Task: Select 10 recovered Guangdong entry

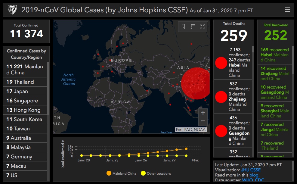Action: 275,92
